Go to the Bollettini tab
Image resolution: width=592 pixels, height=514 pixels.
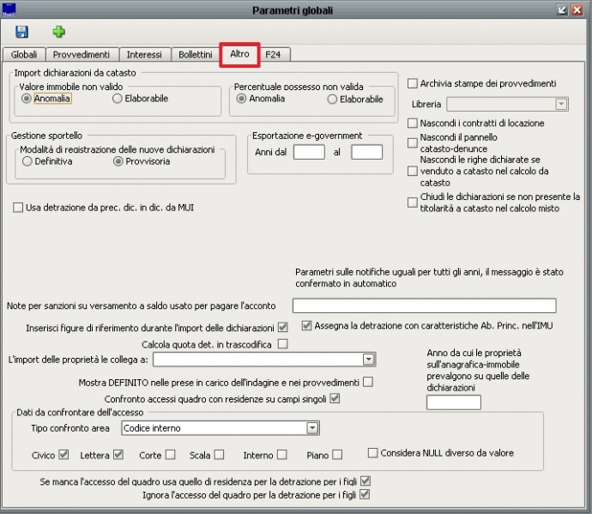point(195,55)
